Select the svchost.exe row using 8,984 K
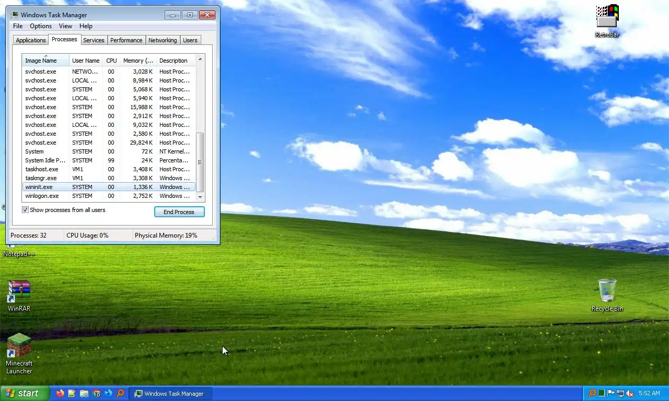669x401 pixels. click(x=109, y=80)
